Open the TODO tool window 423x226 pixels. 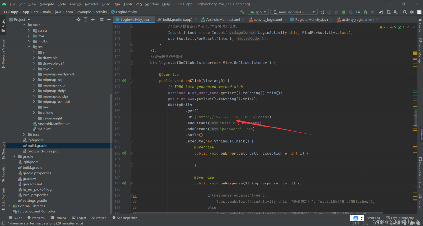click(x=15, y=218)
